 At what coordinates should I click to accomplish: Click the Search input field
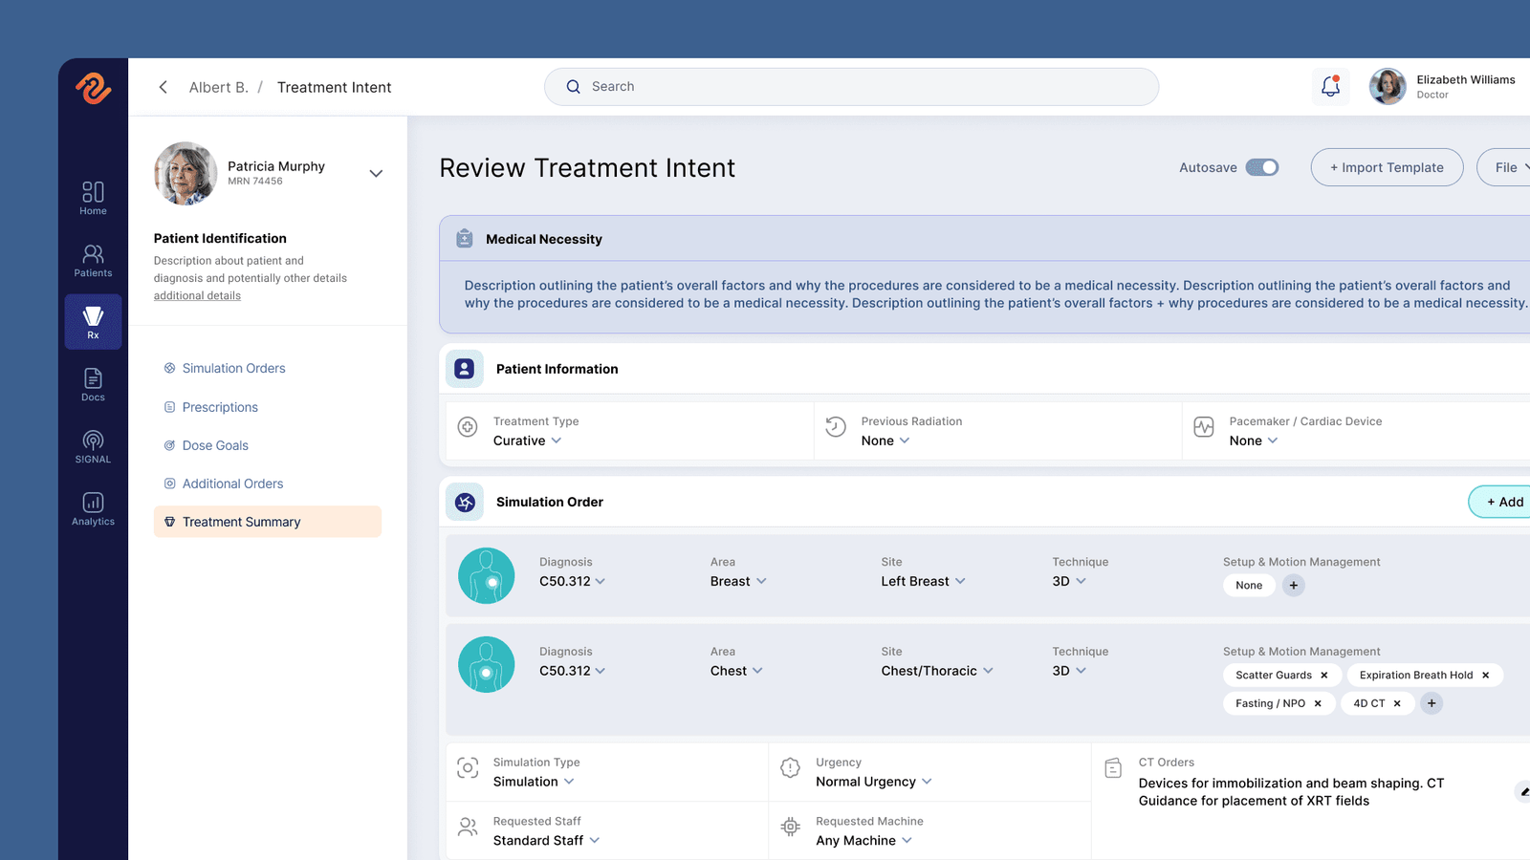(x=851, y=87)
